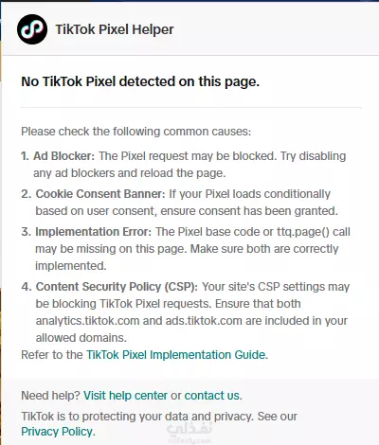Click the nafezly watermark at bottom
Image resolution: width=379 pixels, height=445 pixels.
pyautogui.click(x=189, y=434)
